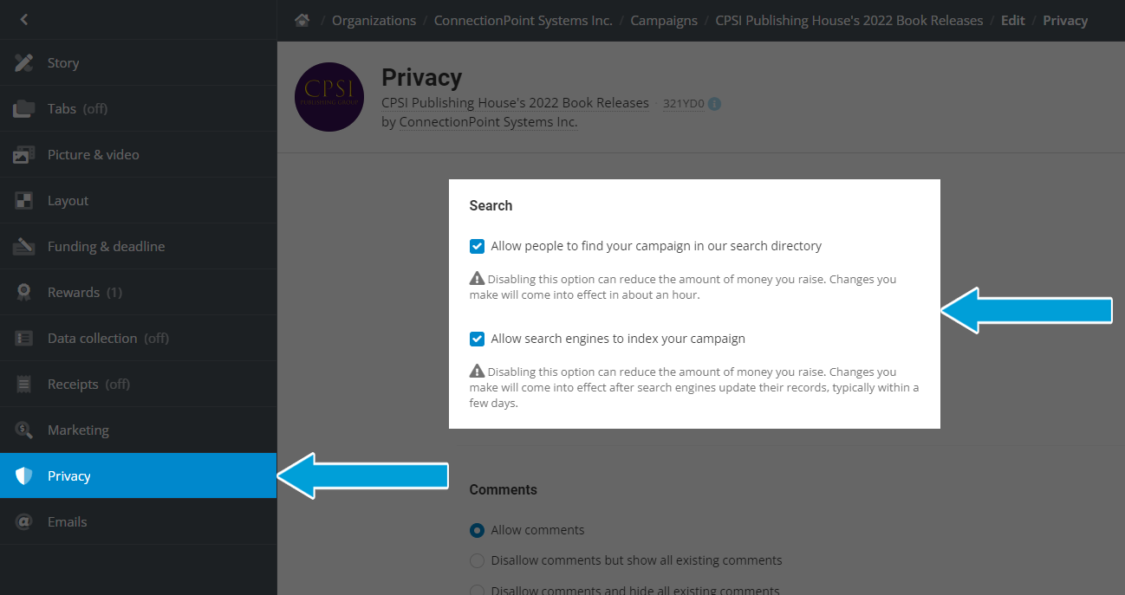Click the Comments section heading
The image size is (1125, 595).
tap(503, 489)
